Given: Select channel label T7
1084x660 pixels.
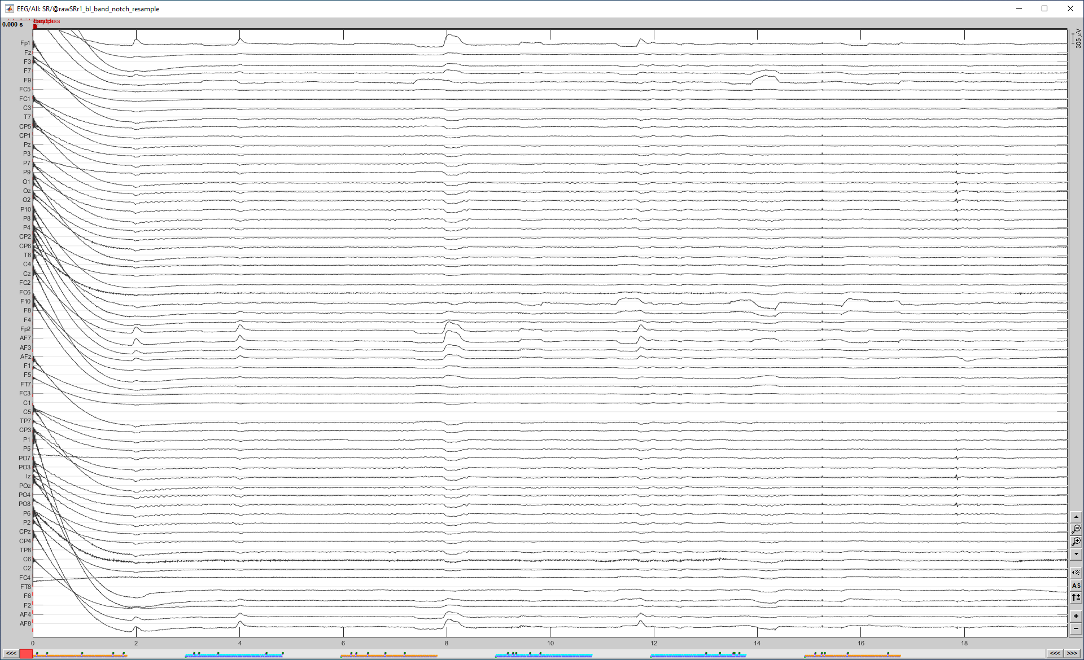Looking at the screenshot, I should [27, 117].
